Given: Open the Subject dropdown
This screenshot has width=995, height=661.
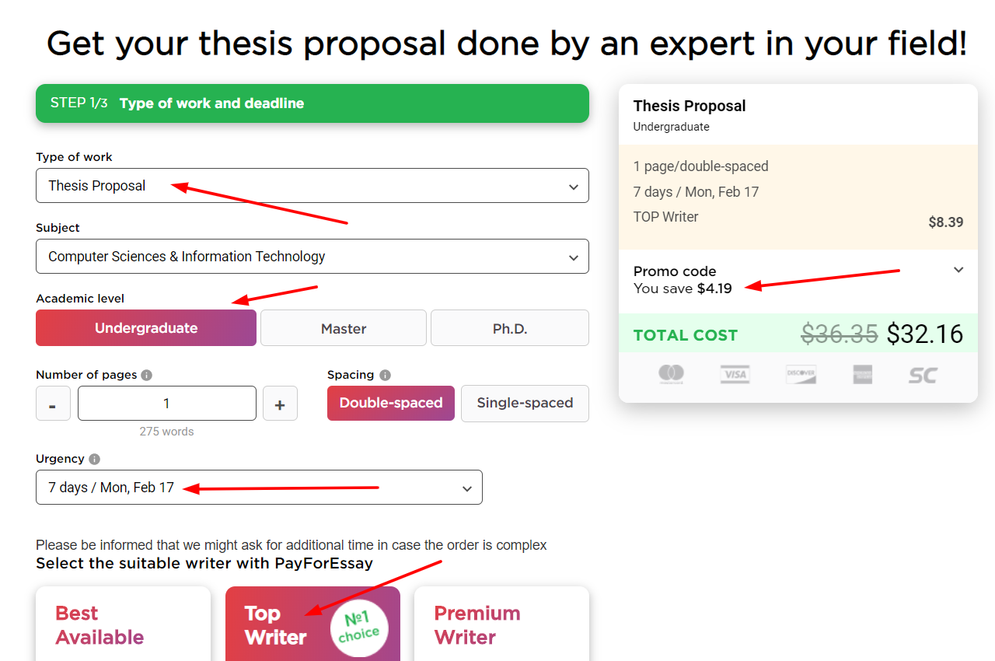Looking at the screenshot, I should coord(312,256).
